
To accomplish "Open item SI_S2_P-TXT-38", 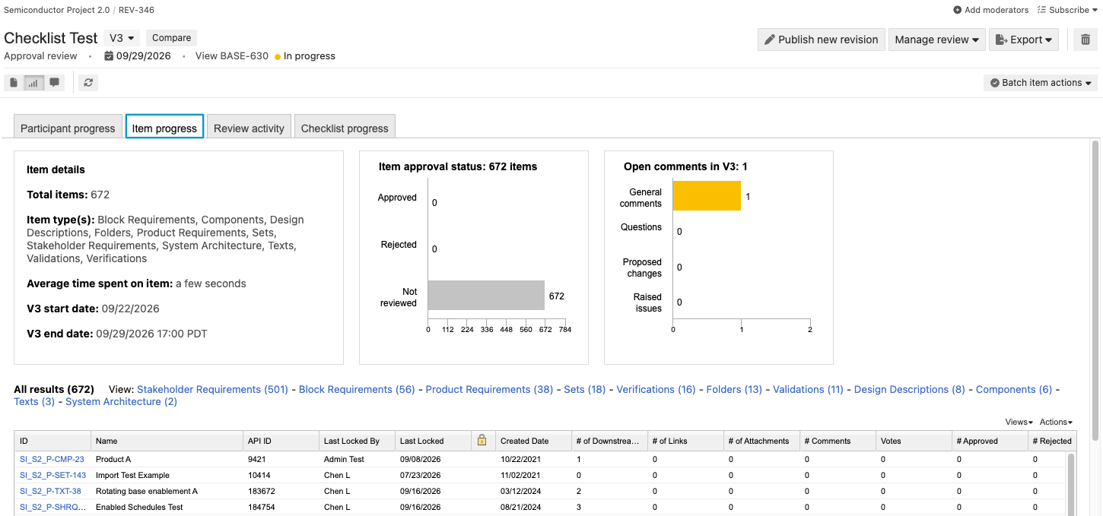I will pyautogui.click(x=50, y=491).
